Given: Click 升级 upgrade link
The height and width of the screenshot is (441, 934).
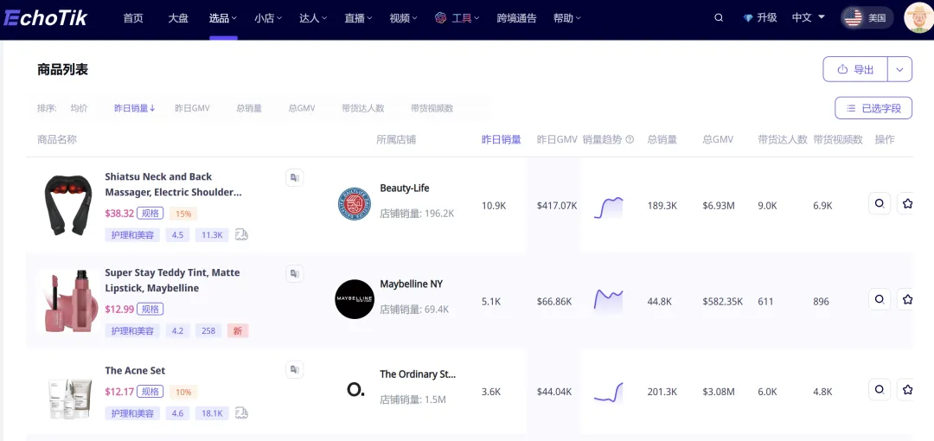Looking at the screenshot, I should (x=767, y=18).
